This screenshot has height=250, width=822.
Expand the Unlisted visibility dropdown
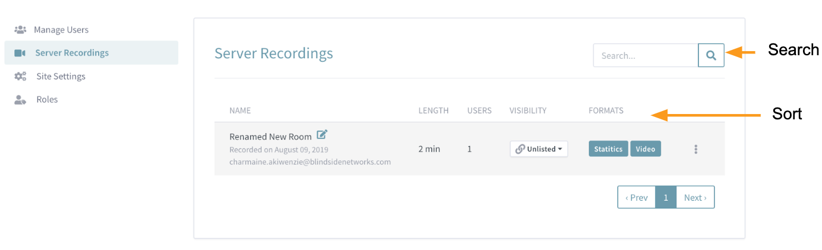[x=539, y=149]
